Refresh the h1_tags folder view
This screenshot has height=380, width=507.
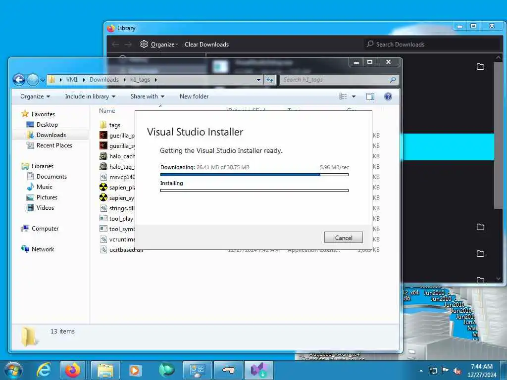270,80
